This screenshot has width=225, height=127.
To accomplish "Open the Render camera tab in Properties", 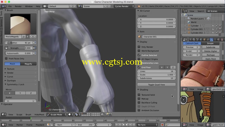I will tap(190, 40).
